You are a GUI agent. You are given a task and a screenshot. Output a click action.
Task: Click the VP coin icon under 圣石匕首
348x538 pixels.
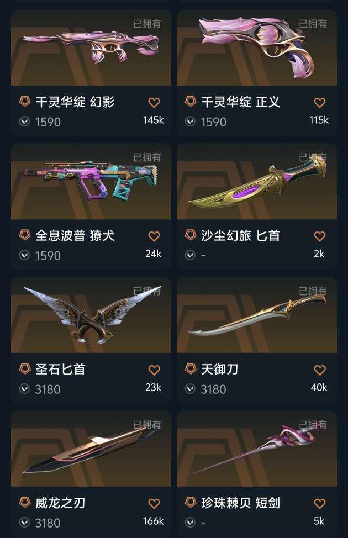[24, 389]
